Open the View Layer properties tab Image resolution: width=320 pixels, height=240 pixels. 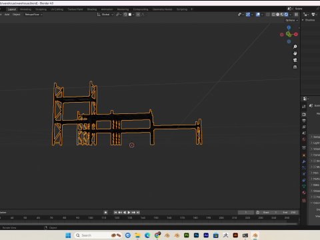304,127
